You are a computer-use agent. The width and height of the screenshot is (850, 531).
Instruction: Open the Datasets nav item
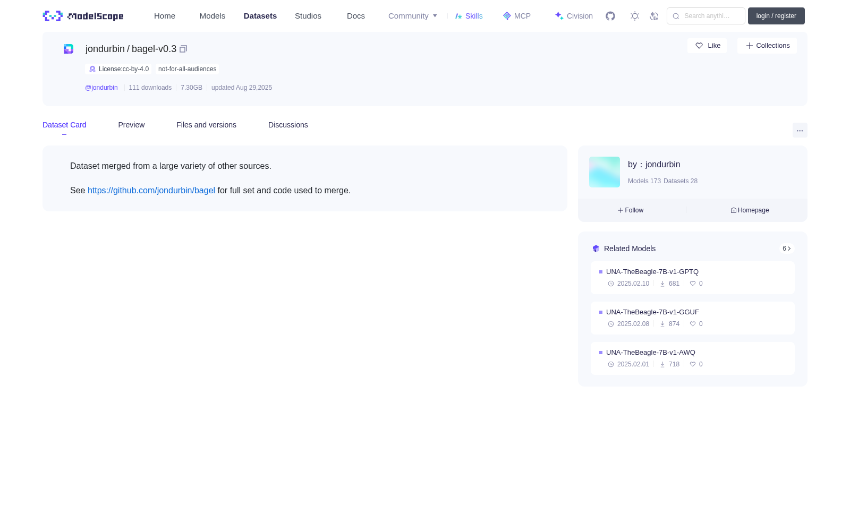(x=260, y=16)
